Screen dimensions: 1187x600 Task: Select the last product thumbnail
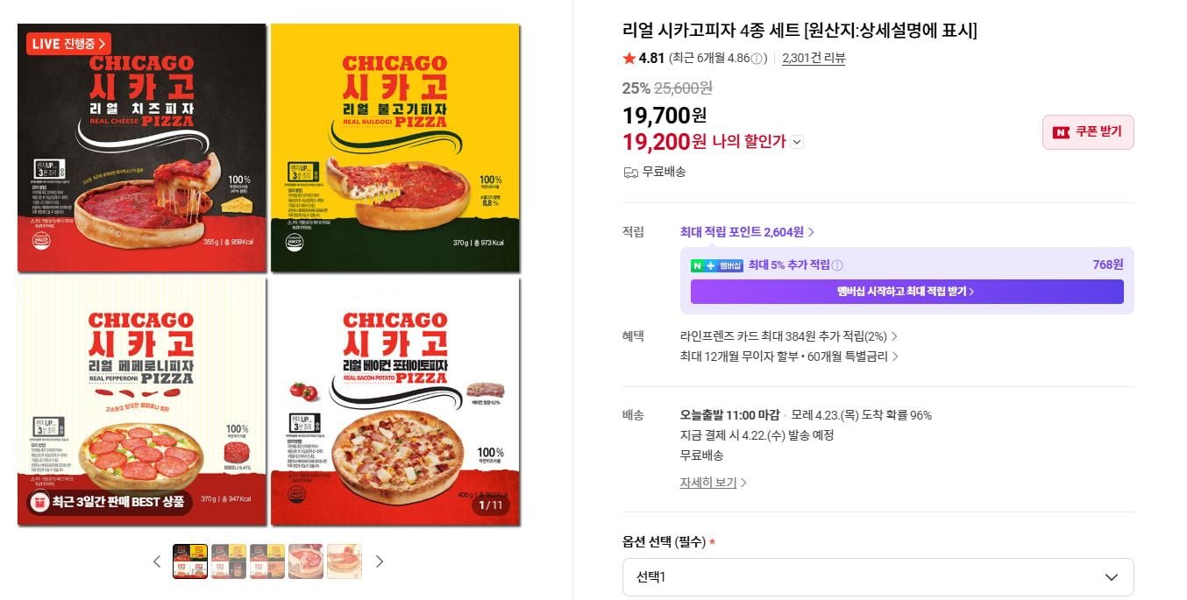345,561
